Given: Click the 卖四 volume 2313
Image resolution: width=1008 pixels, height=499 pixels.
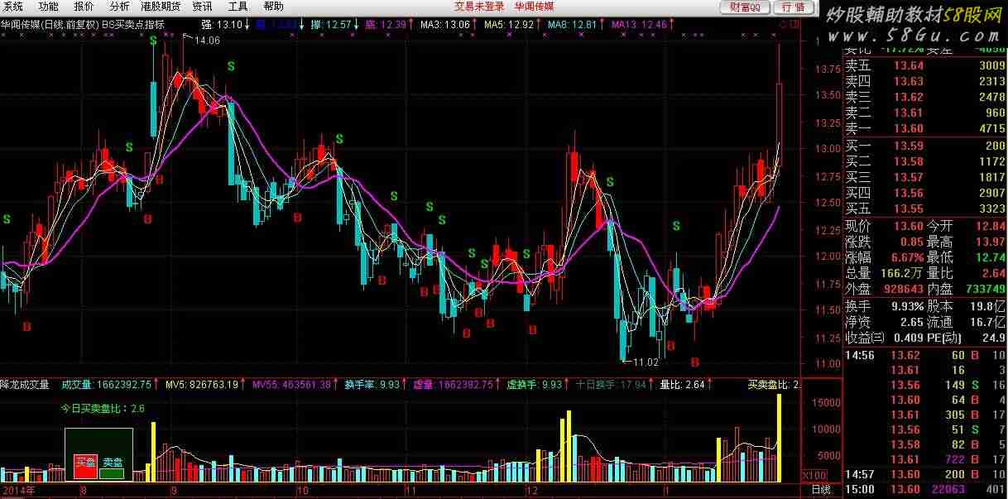Looking at the screenshot, I should pyautogui.click(x=991, y=82).
